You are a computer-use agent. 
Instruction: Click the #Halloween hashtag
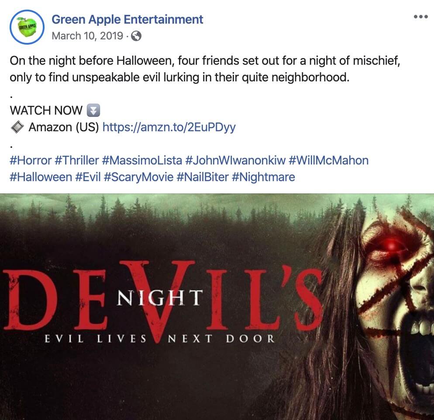(x=41, y=177)
